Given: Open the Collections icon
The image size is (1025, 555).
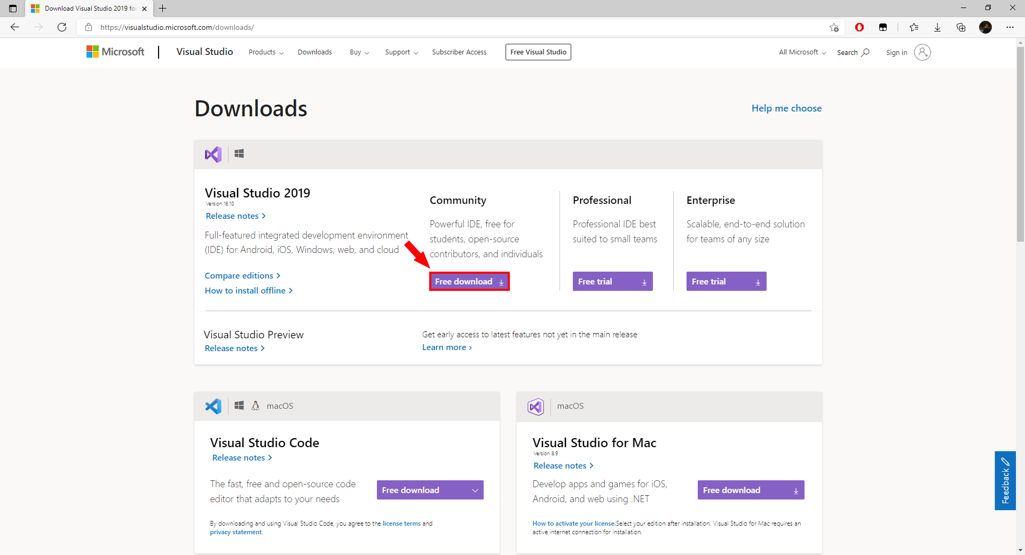Looking at the screenshot, I should point(961,27).
